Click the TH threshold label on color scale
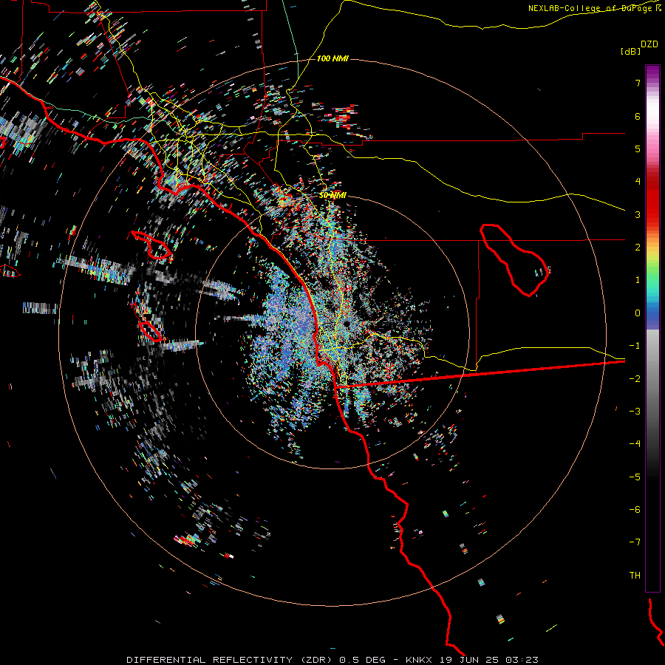 (635, 576)
